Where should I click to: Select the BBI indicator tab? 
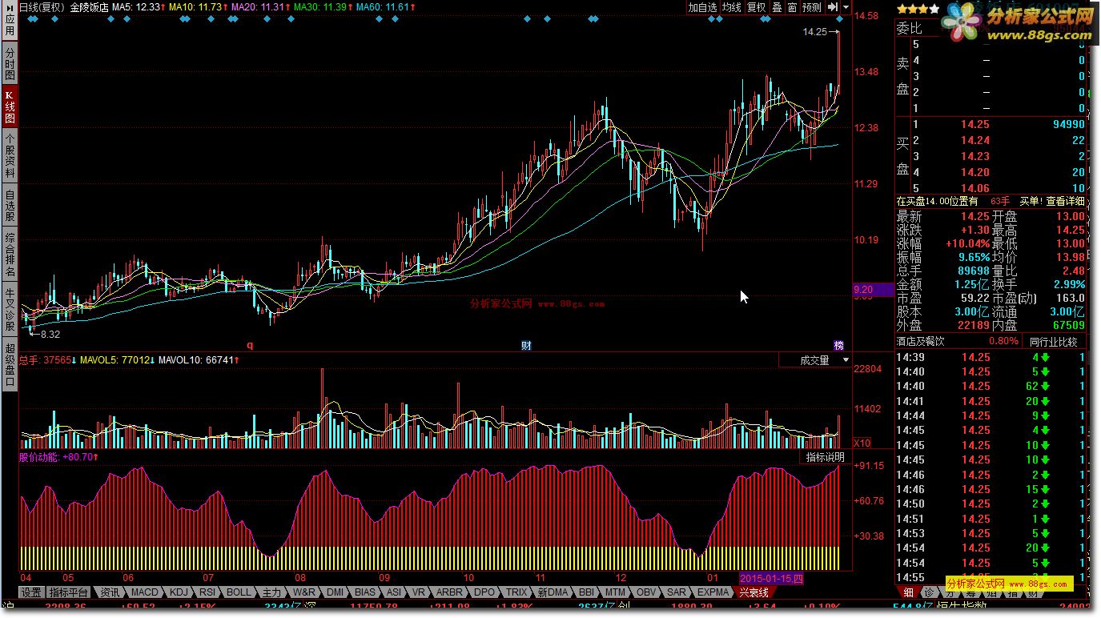(586, 592)
